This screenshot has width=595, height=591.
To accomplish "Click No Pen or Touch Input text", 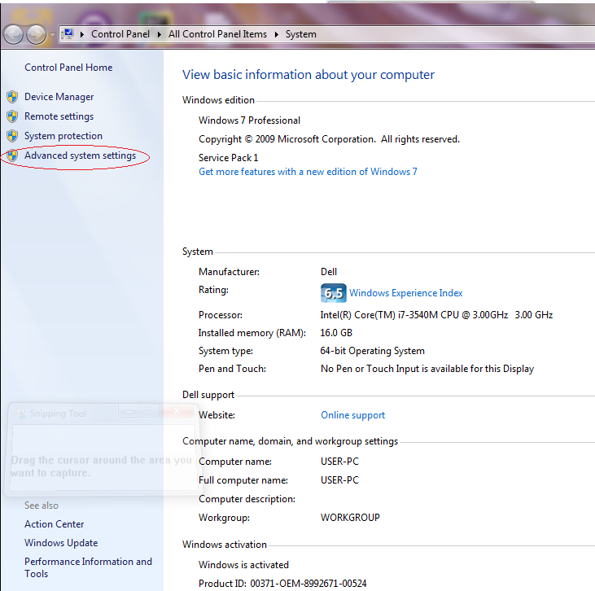I will coord(427,369).
